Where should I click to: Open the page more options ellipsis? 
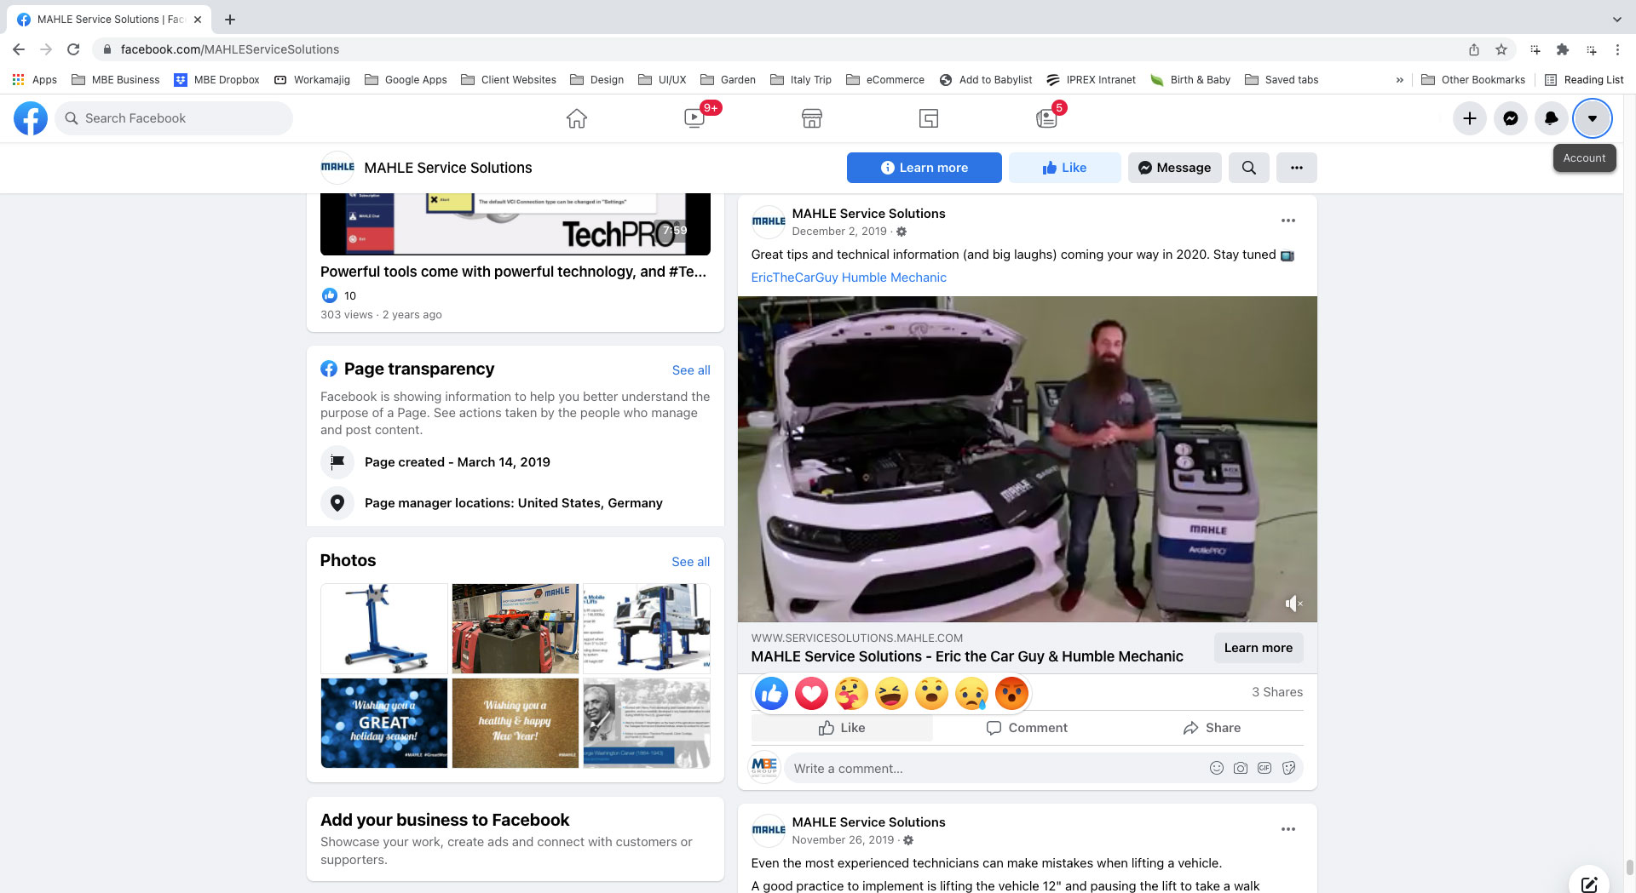coord(1297,168)
